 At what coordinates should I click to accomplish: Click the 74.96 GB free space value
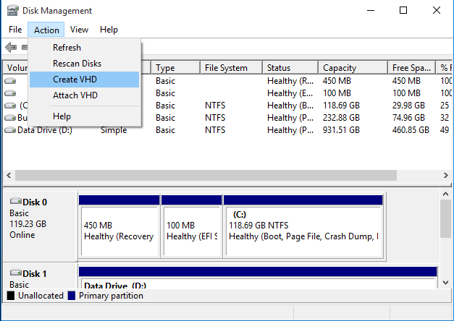point(408,118)
